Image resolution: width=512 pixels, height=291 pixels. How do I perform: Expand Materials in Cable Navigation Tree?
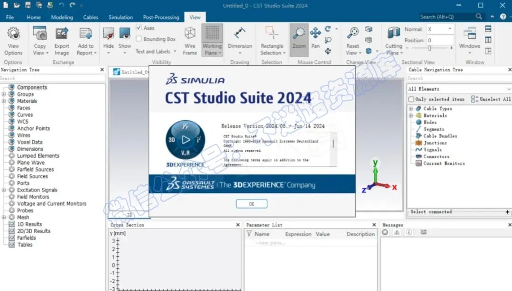[411, 116]
